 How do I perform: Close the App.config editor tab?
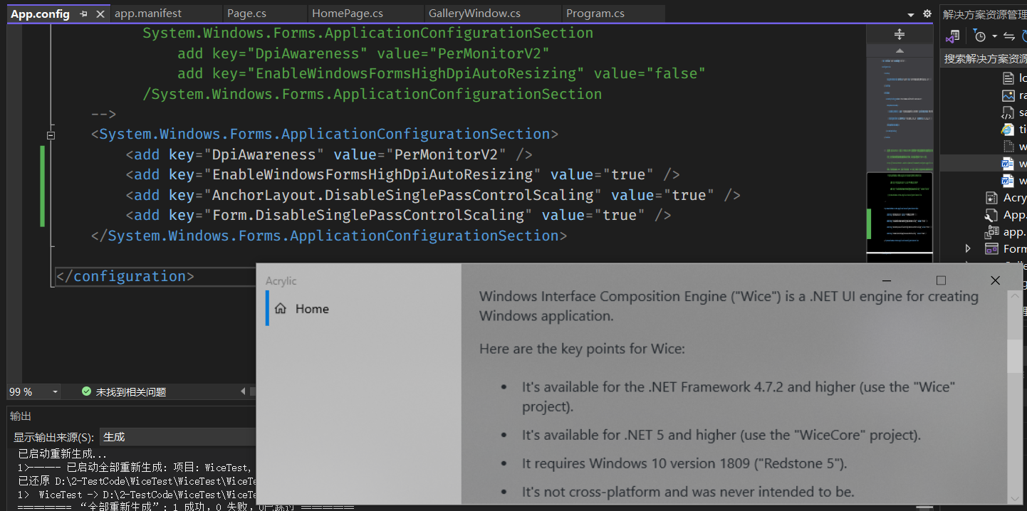(x=100, y=14)
